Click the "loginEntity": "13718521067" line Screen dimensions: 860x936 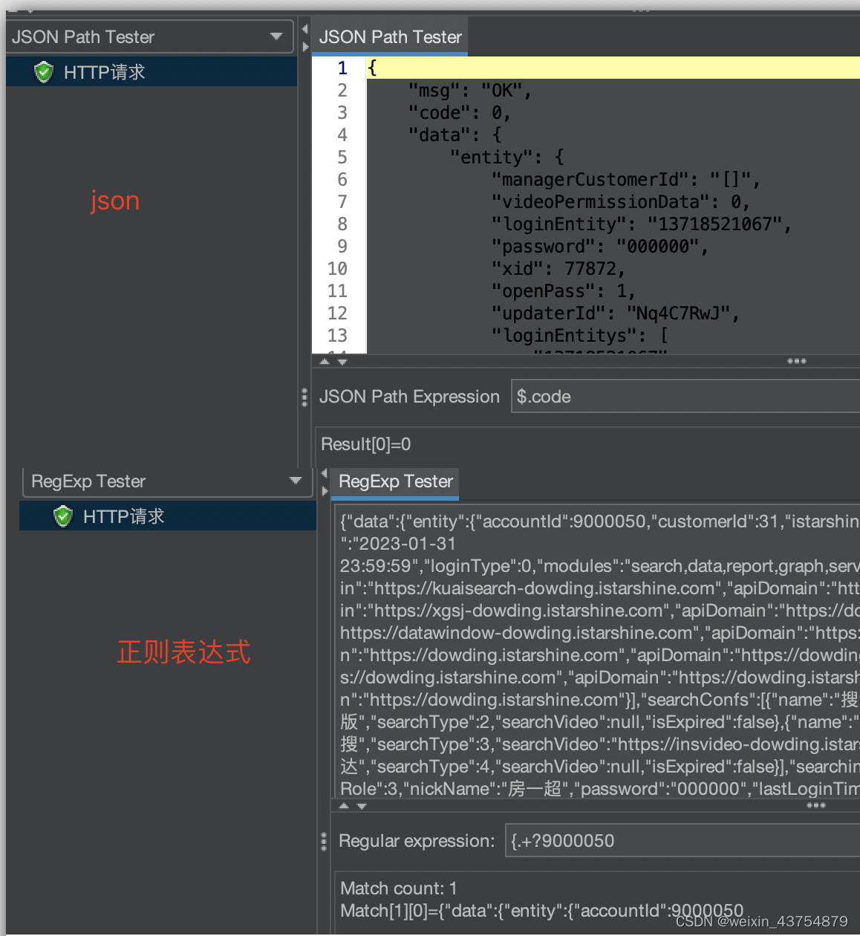pos(641,224)
